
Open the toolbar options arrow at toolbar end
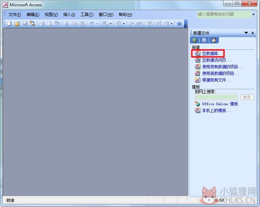point(186,24)
